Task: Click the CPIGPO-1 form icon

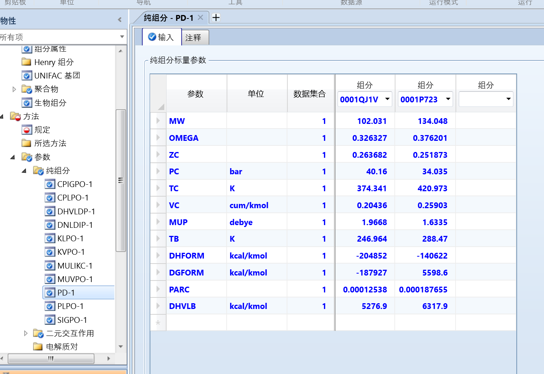Action: (50, 184)
